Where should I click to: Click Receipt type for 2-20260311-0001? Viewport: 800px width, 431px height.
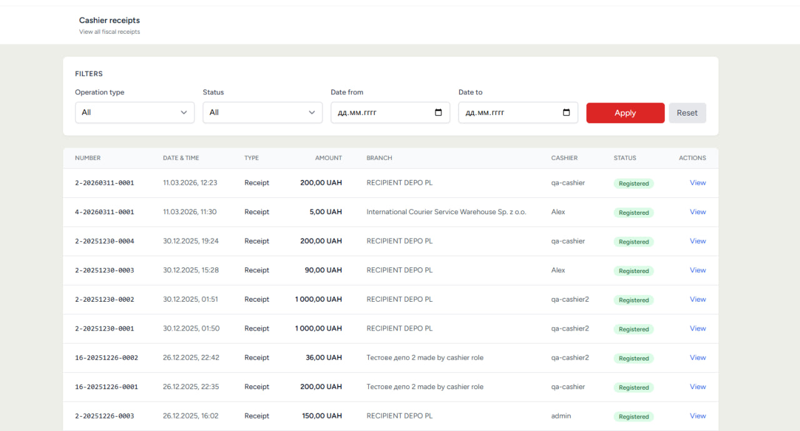(257, 183)
